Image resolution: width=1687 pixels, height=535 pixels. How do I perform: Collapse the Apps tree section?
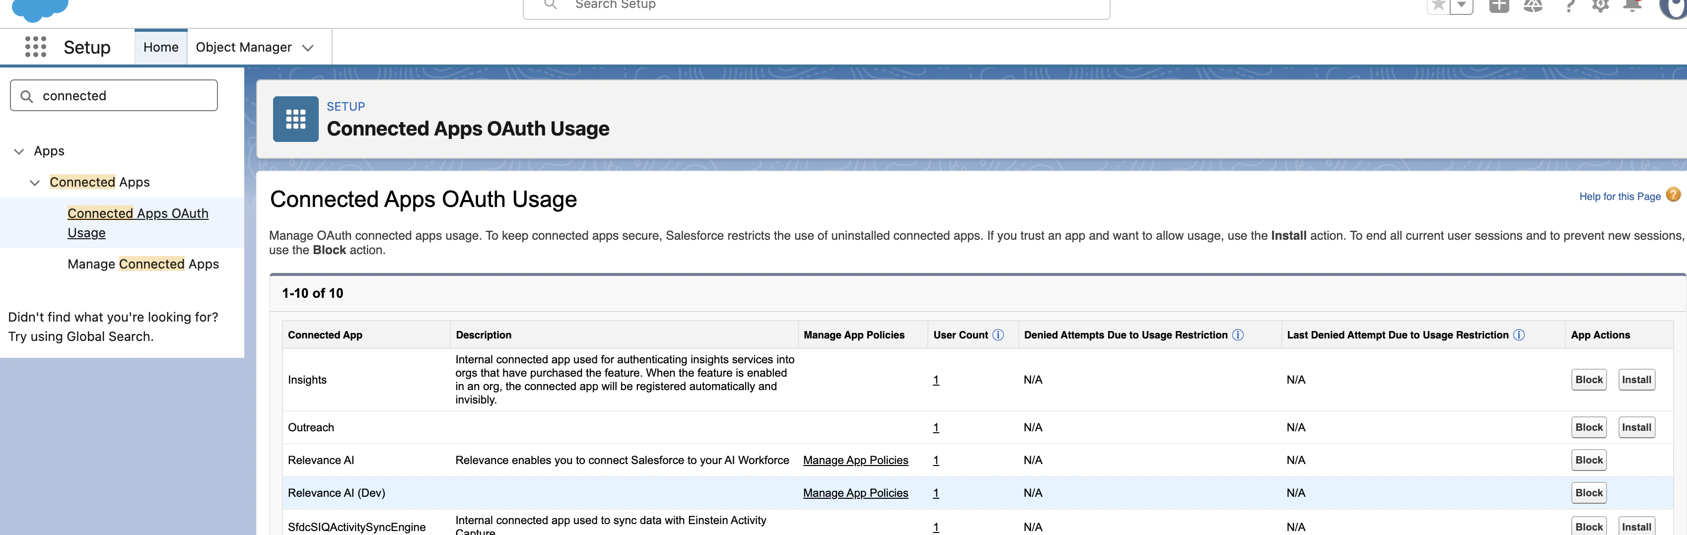click(18, 151)
